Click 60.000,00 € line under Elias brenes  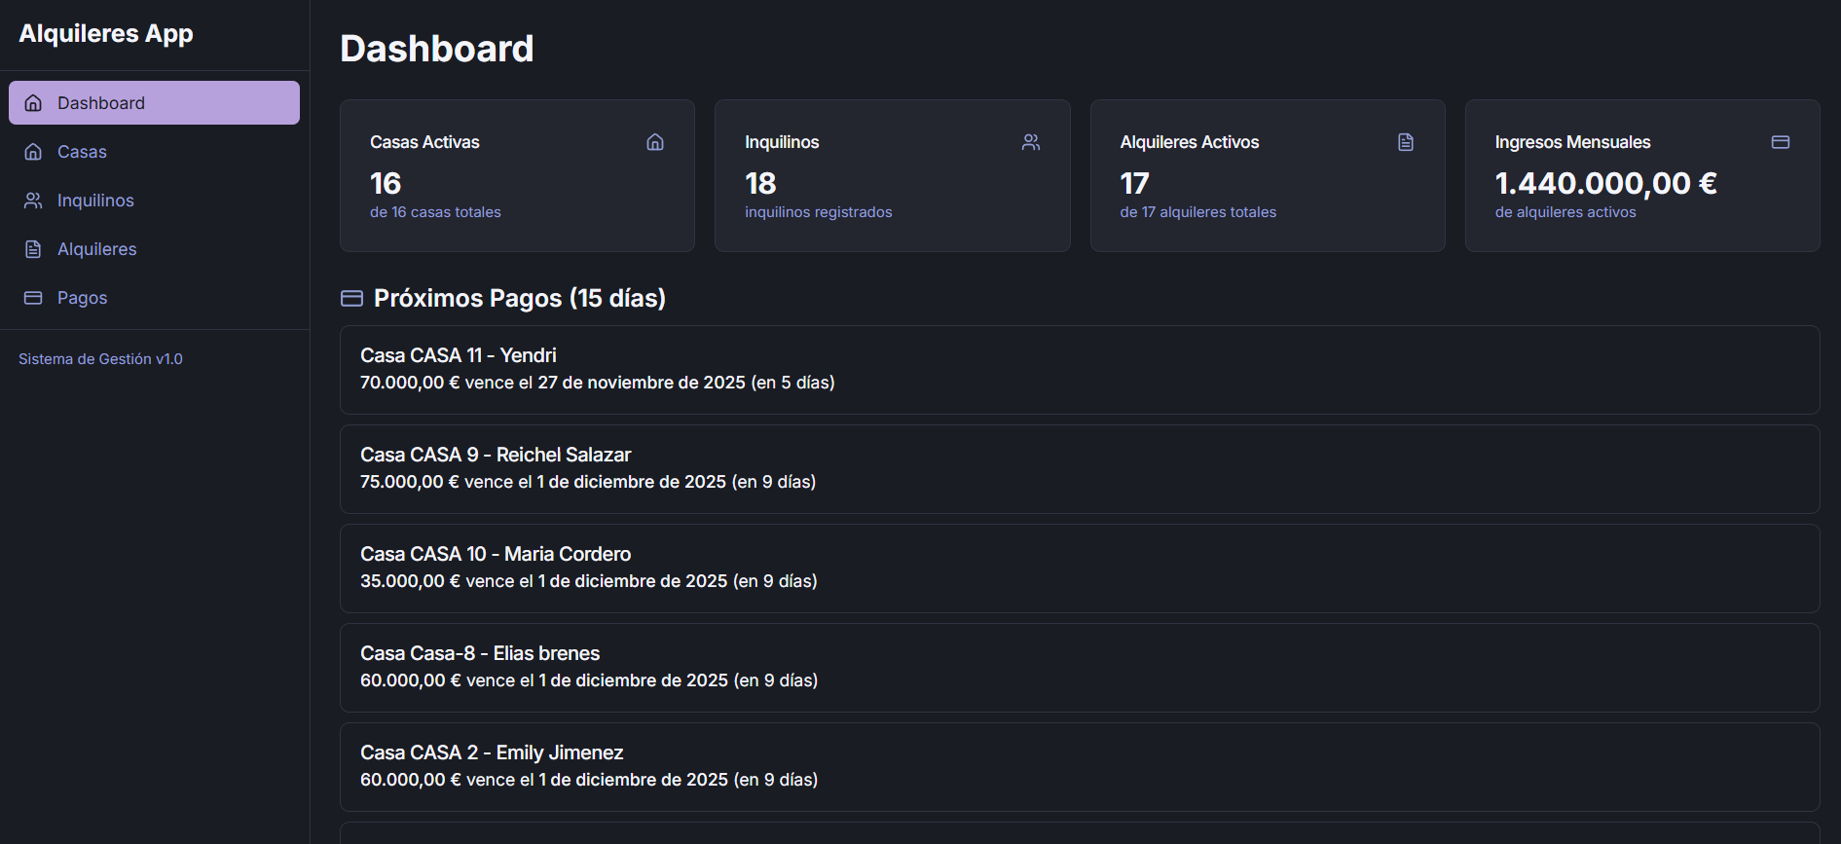pyautogui.click(x=589, y=680)
